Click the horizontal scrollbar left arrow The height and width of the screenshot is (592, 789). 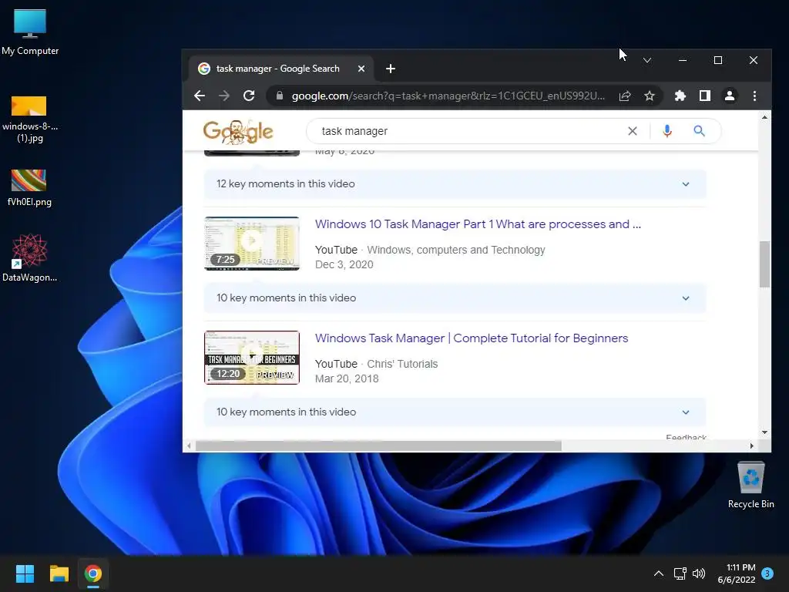point(189,446)
